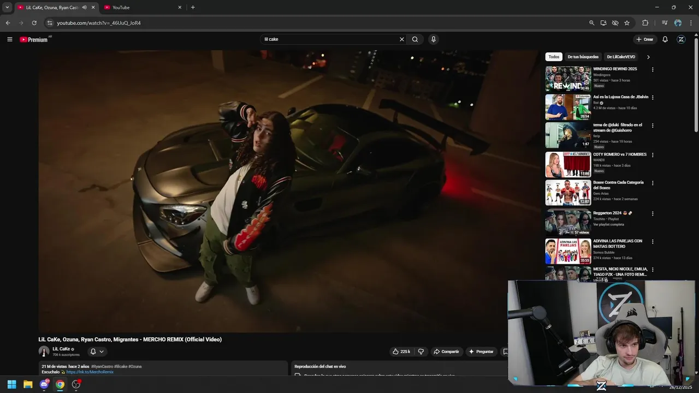Click the Preguntar button

[481, 352]
